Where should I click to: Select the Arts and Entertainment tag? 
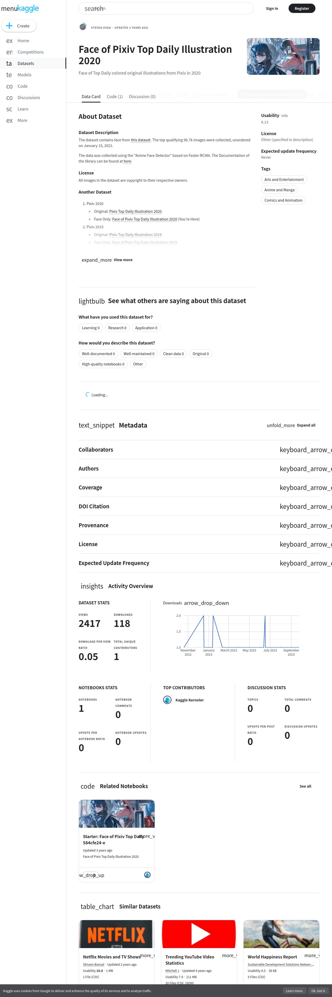(284, 180)
